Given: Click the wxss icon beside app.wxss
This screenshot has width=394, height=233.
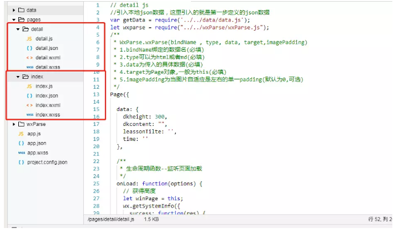Looking at the screenshot, I should pyautogui.click(x=21, y=153).
